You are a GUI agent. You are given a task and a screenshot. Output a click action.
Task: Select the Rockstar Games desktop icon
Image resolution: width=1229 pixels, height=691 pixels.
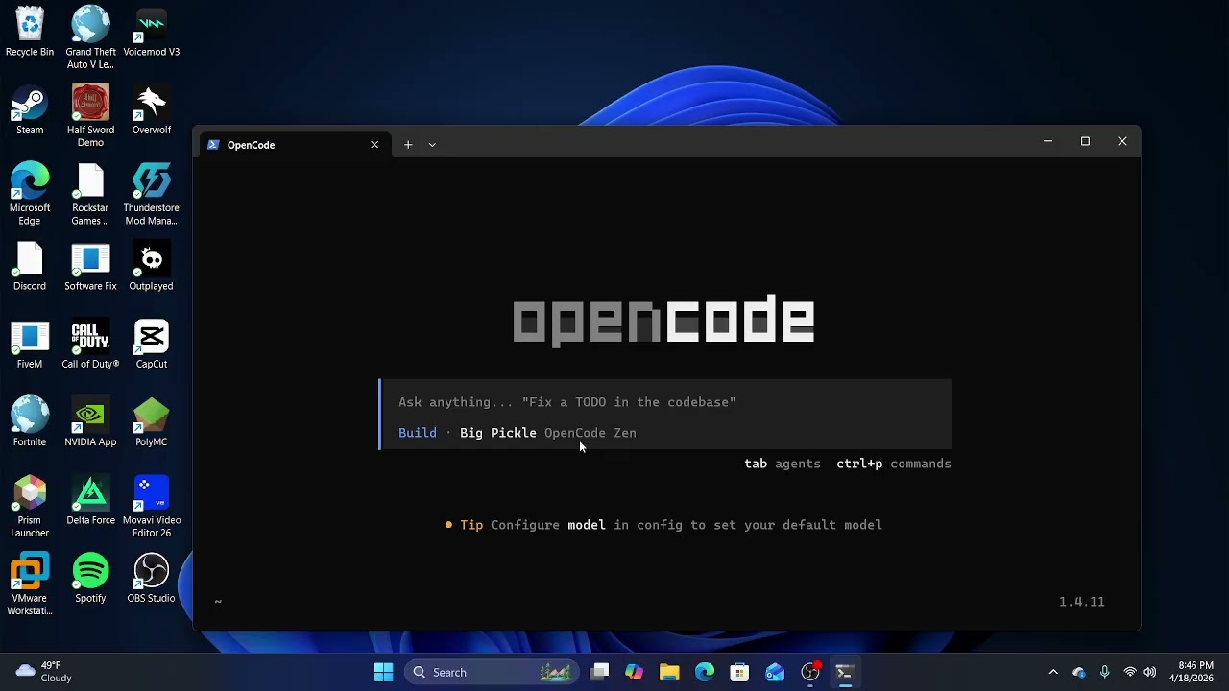pos(90,194)
